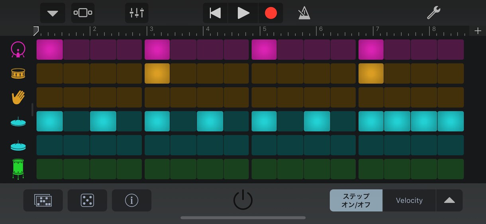
Task: Select the kick drum row icon
Action: tap(18, 49)
